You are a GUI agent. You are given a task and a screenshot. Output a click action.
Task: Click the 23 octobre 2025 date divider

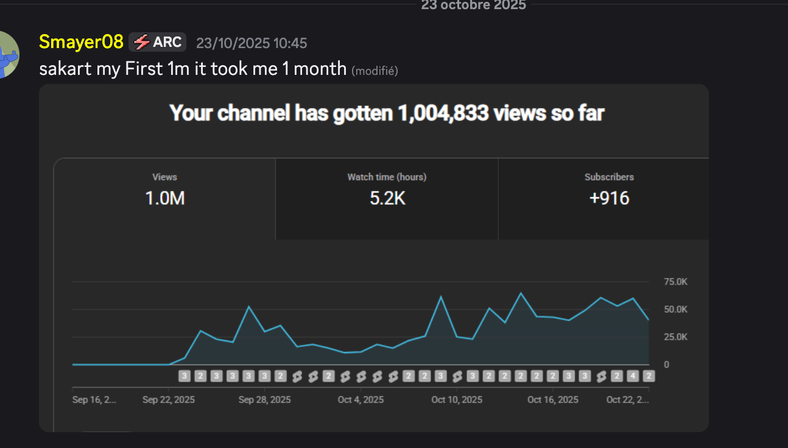[x=473, y=5]
